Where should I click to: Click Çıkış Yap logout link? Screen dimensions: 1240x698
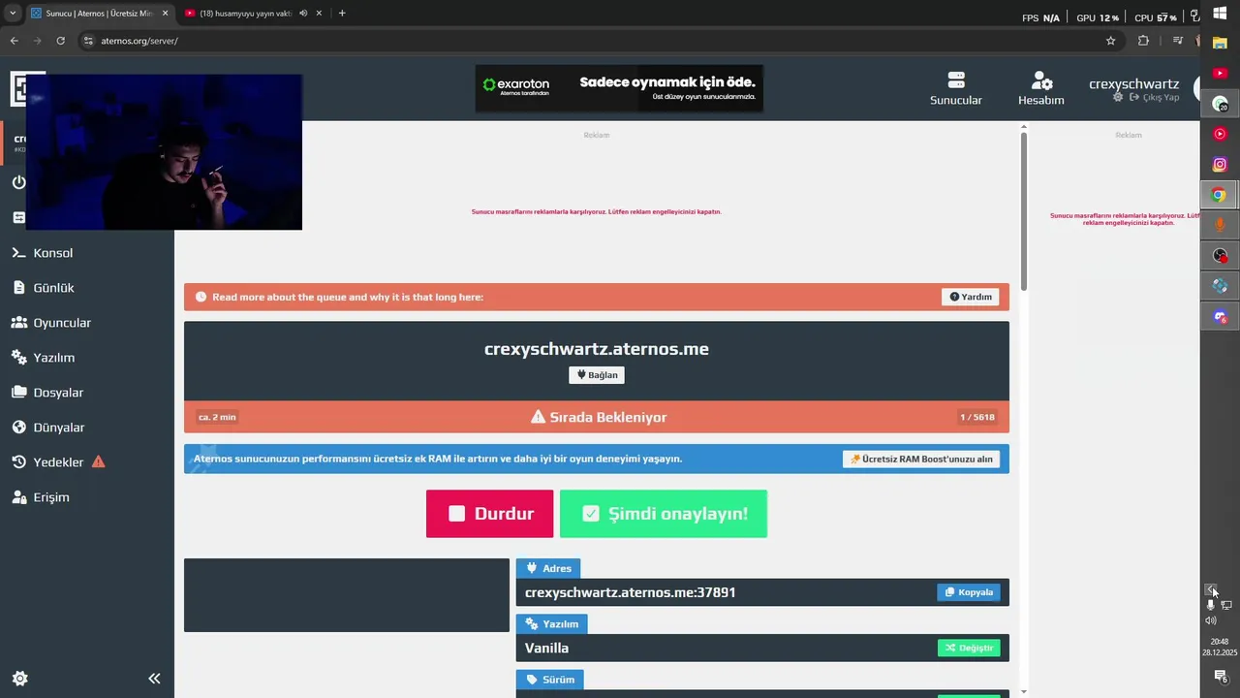[x=1154, y=98]
